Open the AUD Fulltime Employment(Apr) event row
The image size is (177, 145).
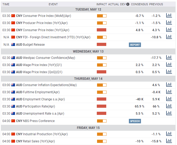point(88,92)
